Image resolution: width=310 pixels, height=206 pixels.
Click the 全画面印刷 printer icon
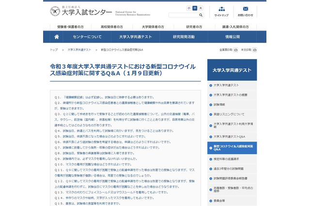[x=236, y=50]
